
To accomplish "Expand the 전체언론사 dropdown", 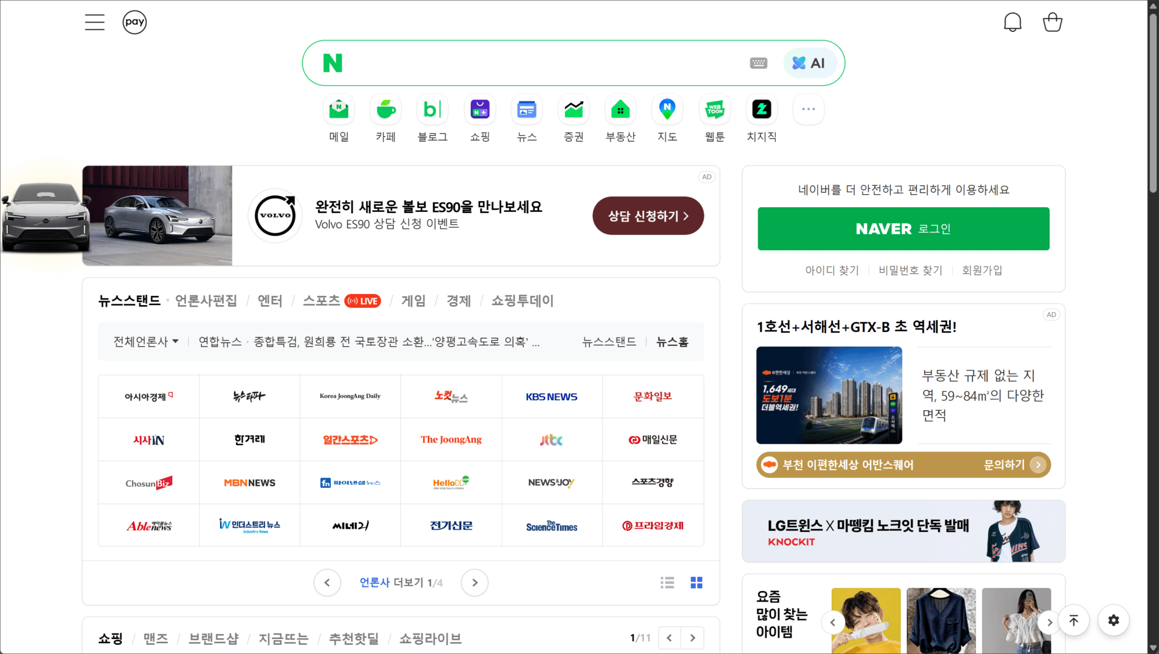I will click(x=146, y=342).
